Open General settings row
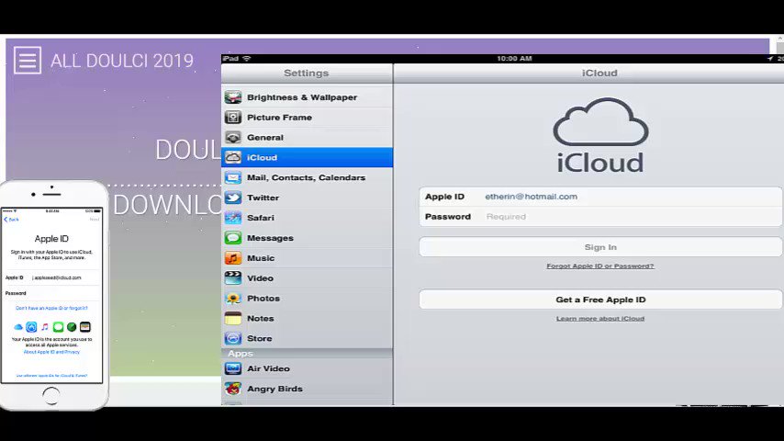784x441 pixels. point(307,137)
